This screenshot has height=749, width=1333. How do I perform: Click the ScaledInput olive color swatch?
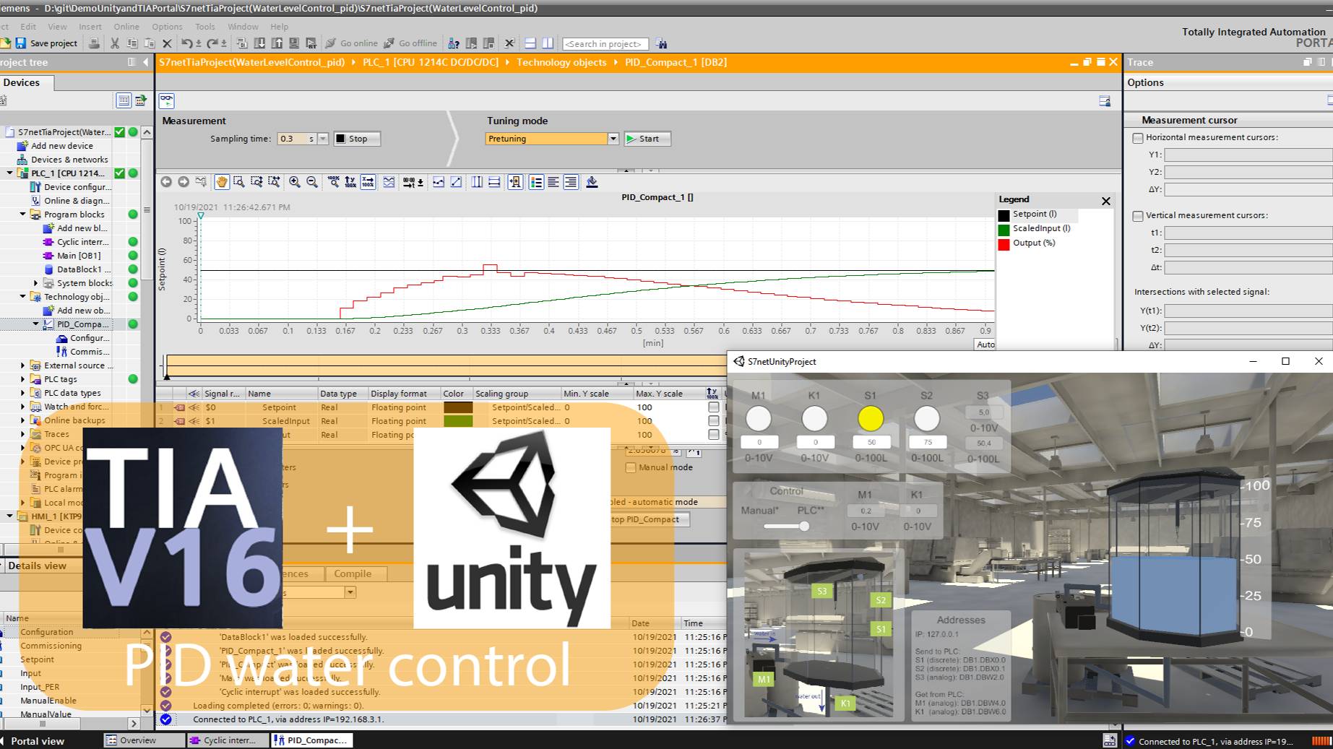coord(457,421)
